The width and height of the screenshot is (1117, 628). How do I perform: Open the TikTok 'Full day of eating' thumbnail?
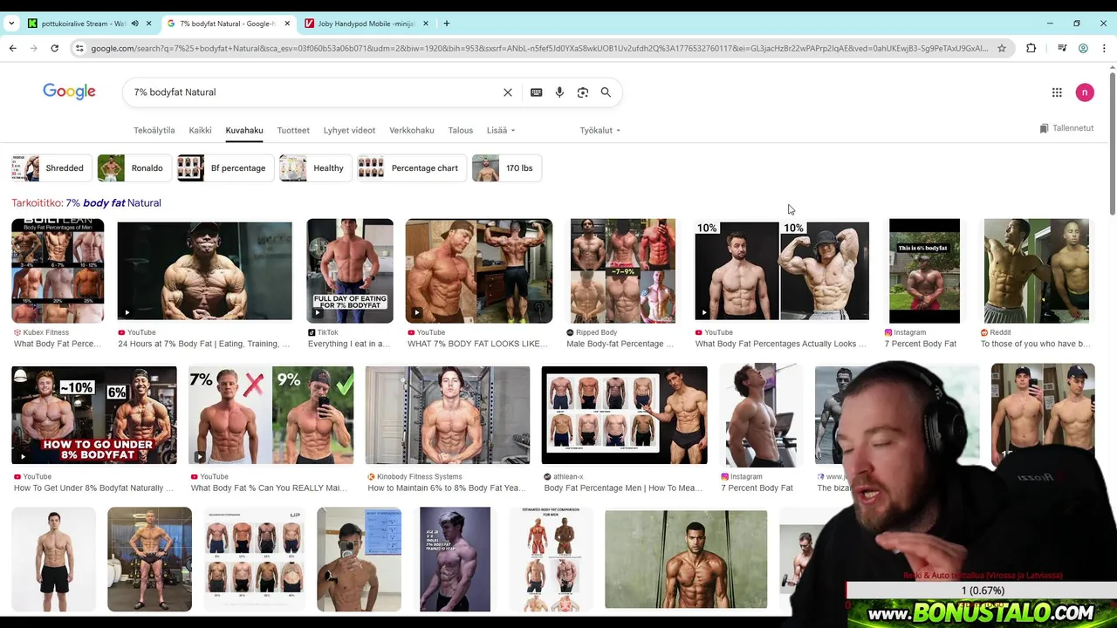coord(349,270)
